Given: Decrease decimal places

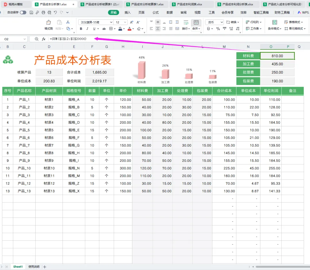Looking at the screenshot, I should [x=238, y=29].
